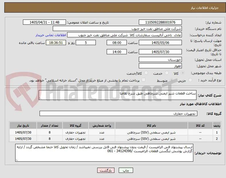
Task: Click the اطلاعات کالاهای مورد نیاز heading
Action: [x=200, y=104]
